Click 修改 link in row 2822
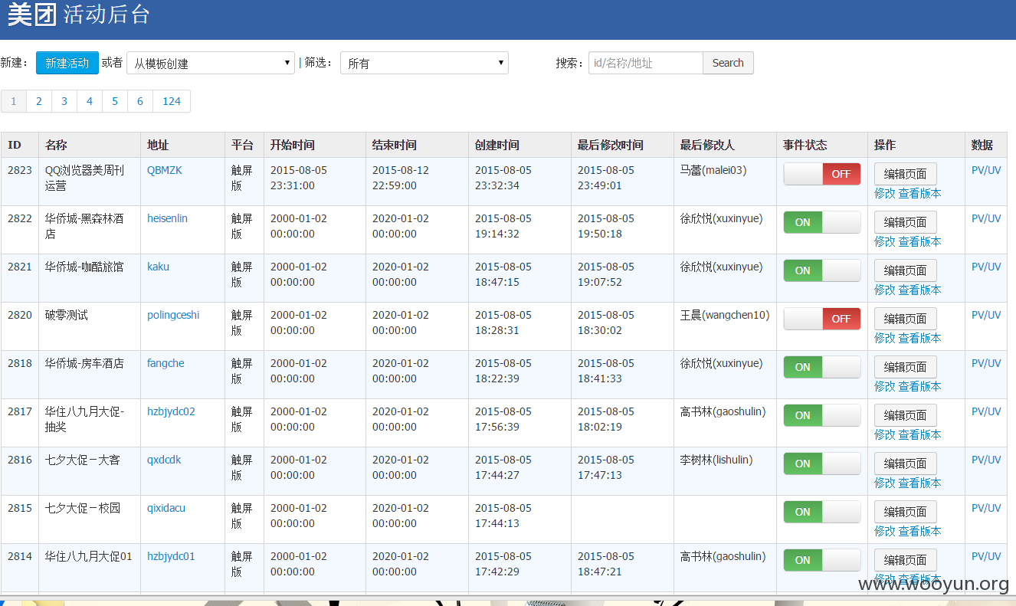The width and height of the screenshot is (1016, 606). click(885, 241)
